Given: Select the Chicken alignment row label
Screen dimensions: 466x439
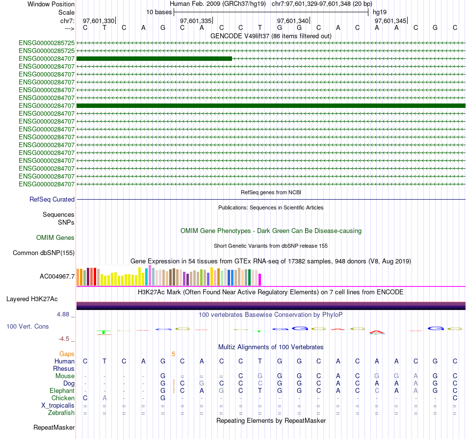Looking at the screenshot, I should pos(63,398).
